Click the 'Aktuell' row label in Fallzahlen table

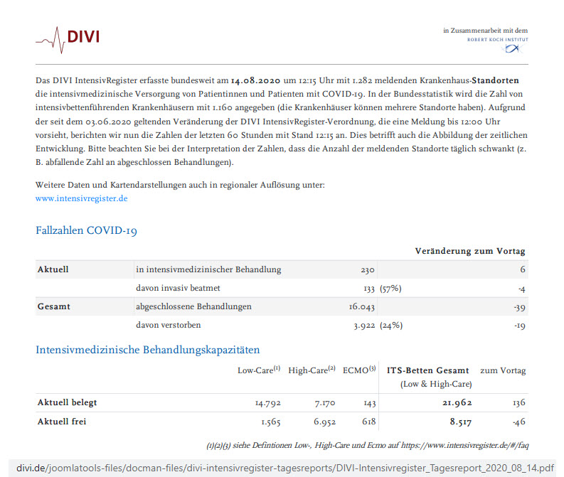53,269
